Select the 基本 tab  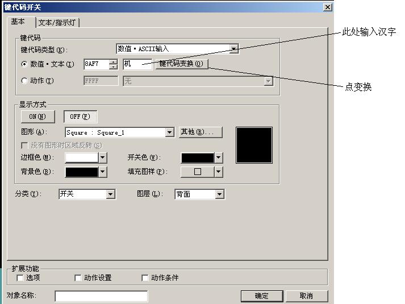pos(18,22)
